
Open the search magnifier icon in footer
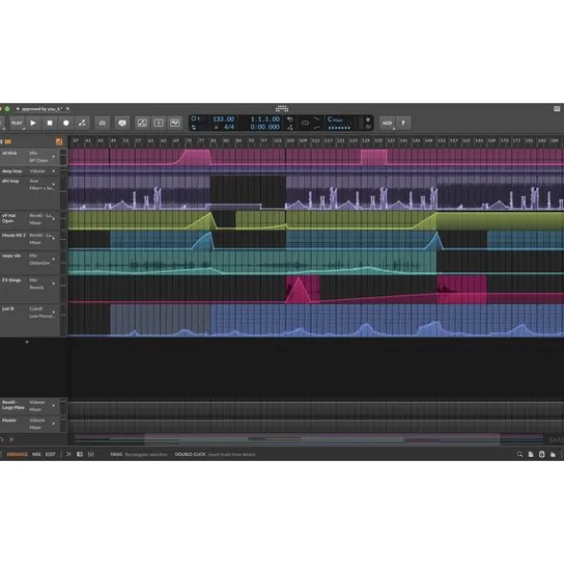pos(520,454)
